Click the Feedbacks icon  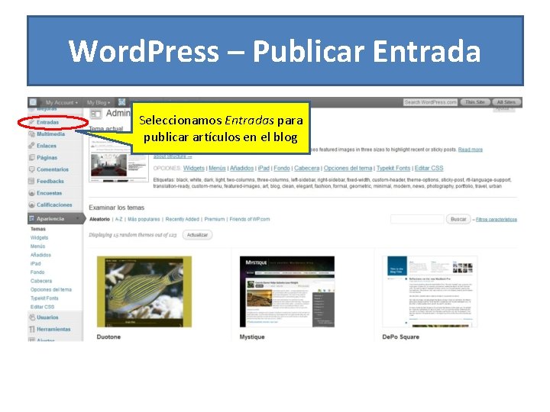click(31, 181)
